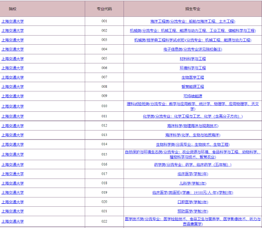This screenshot has width=262, height=228.
Task: Click 上海交通大学 link in row 001
Action: point(13,21)
